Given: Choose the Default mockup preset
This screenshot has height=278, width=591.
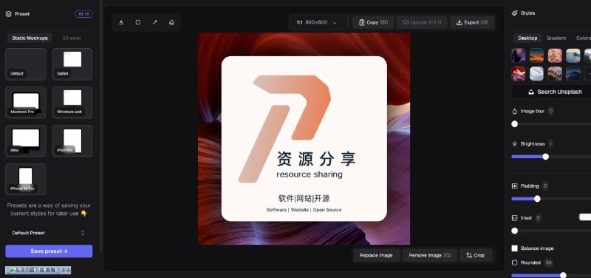Looking at the screenshot, I should click(x=26, y=64).
